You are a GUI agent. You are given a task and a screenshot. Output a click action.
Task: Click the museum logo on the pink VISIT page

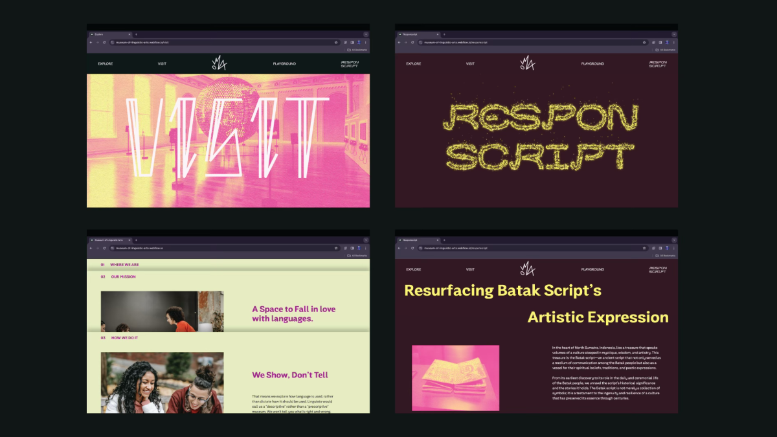click(x=220, y=63)
